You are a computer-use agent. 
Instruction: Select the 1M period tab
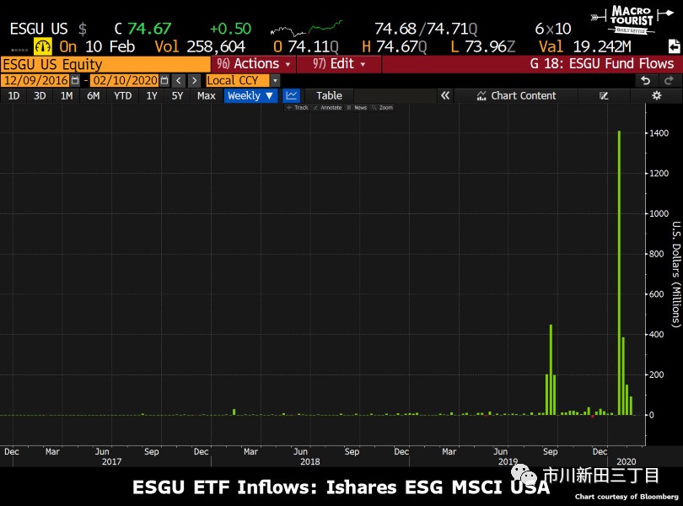click(x=67, y=96)
